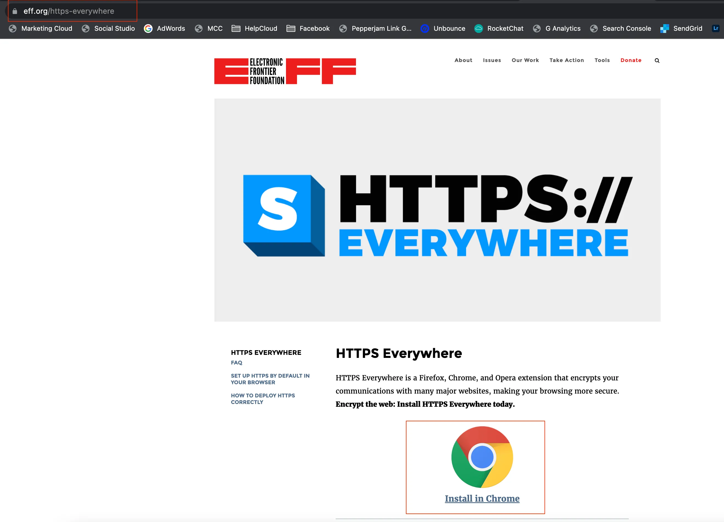The image size is (724, 522).
Task: Open the Tools menu
Action: pyautogui.click(x=602, y=60)
